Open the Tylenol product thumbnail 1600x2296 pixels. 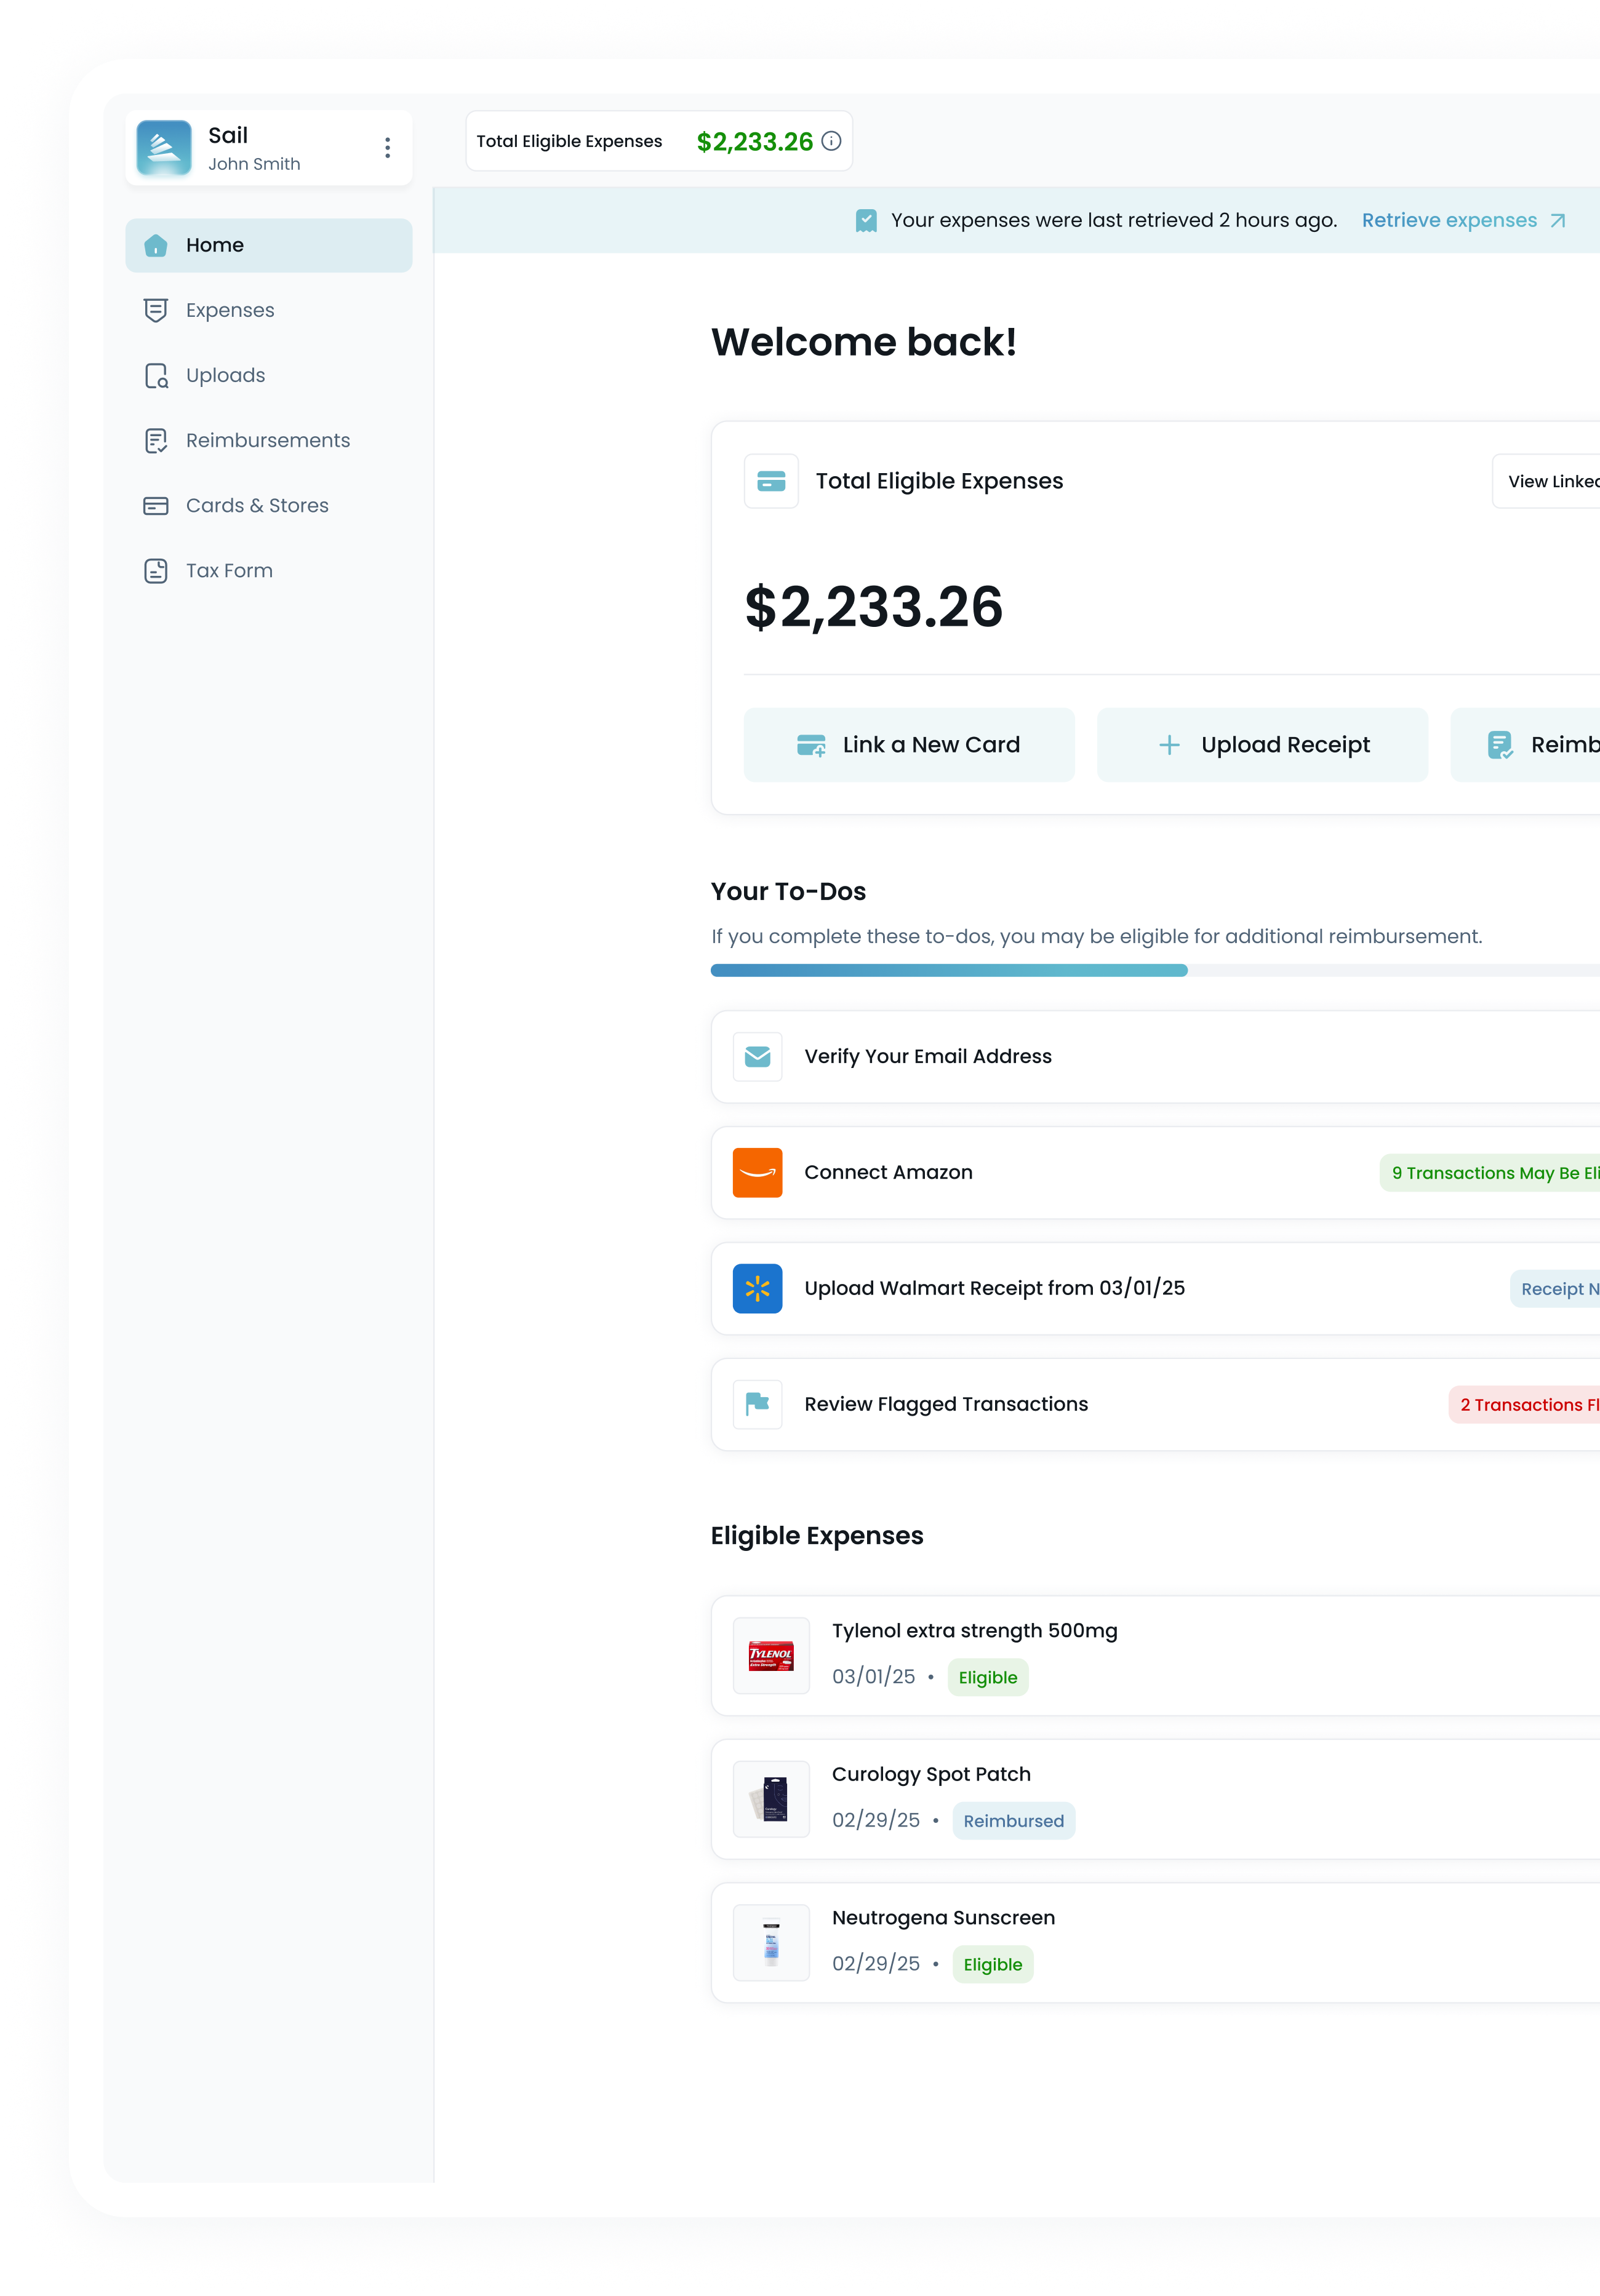pyautogui.click(x=771, y=1655)
